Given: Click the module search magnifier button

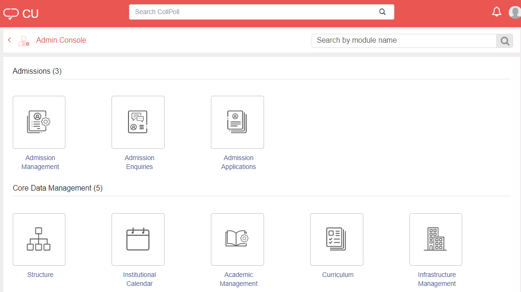Looking at the screenshot, I should (x=505, y=41).
